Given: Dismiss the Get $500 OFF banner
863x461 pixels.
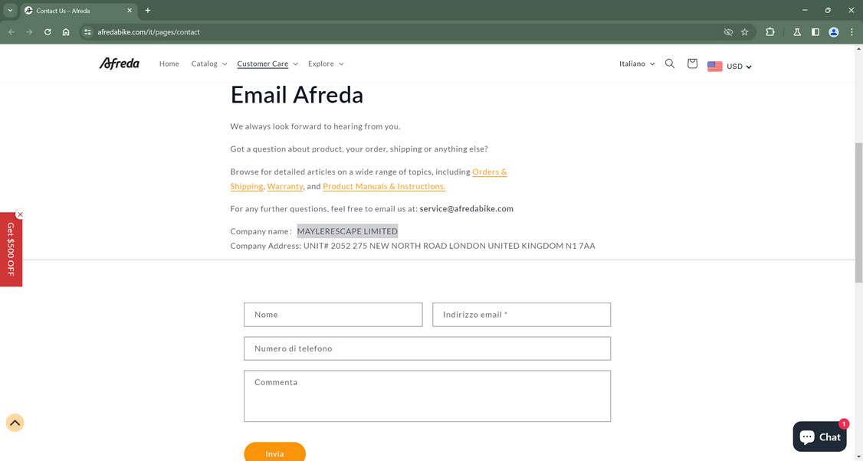Looking at the screenshot, I should coord(20,215).
